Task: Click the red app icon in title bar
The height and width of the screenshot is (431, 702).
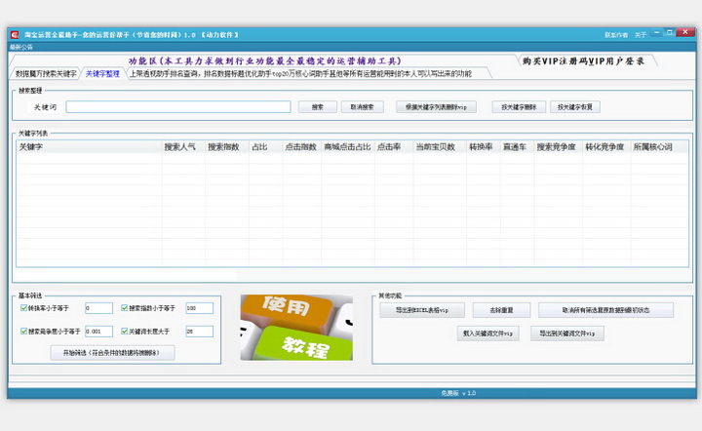Action: tap(15, 34)
